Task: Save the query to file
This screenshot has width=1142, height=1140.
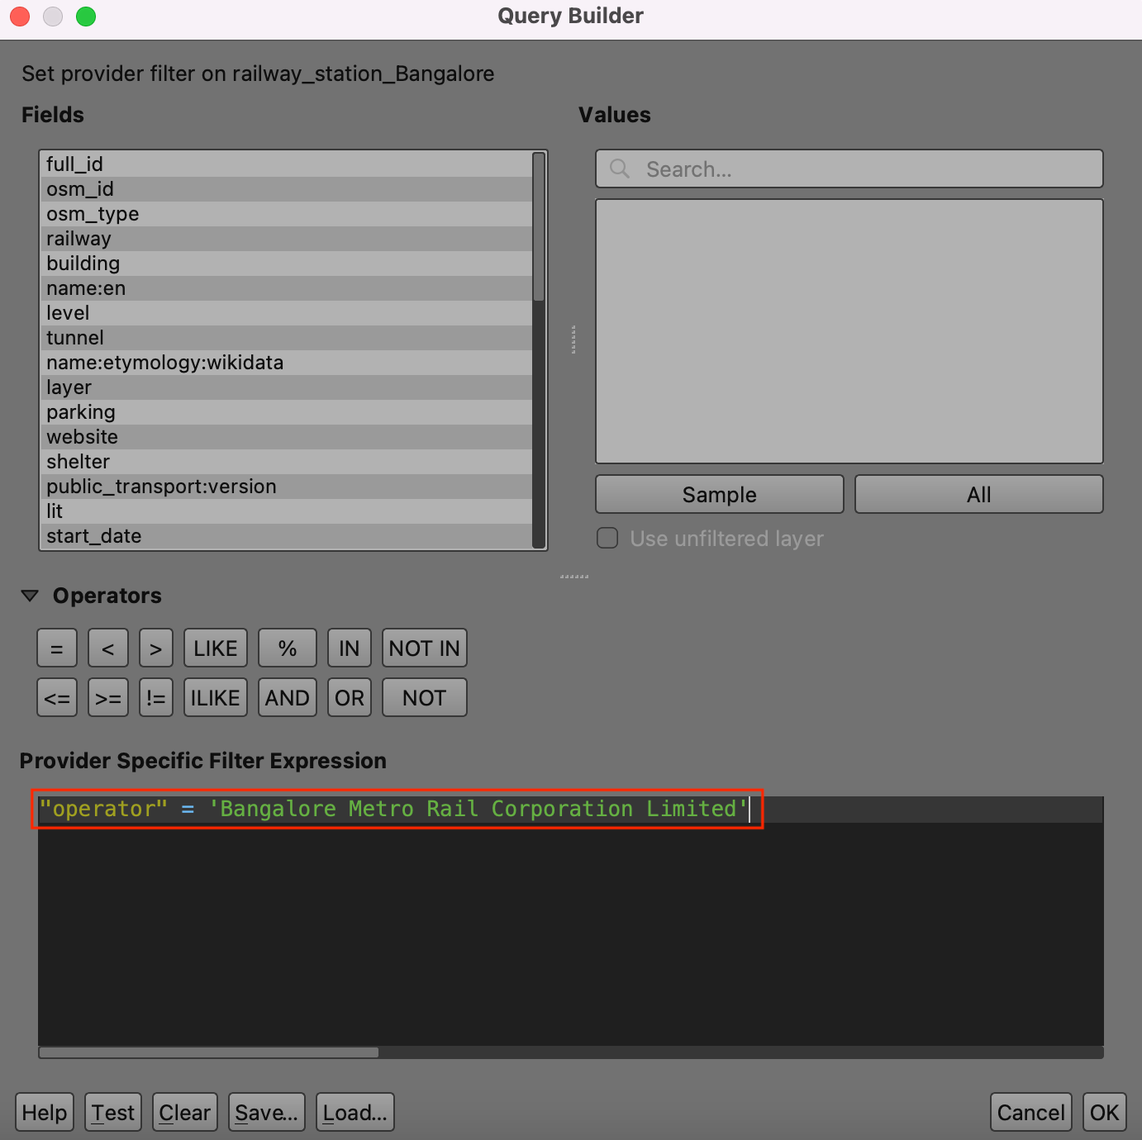Action: pos(267,1112)
